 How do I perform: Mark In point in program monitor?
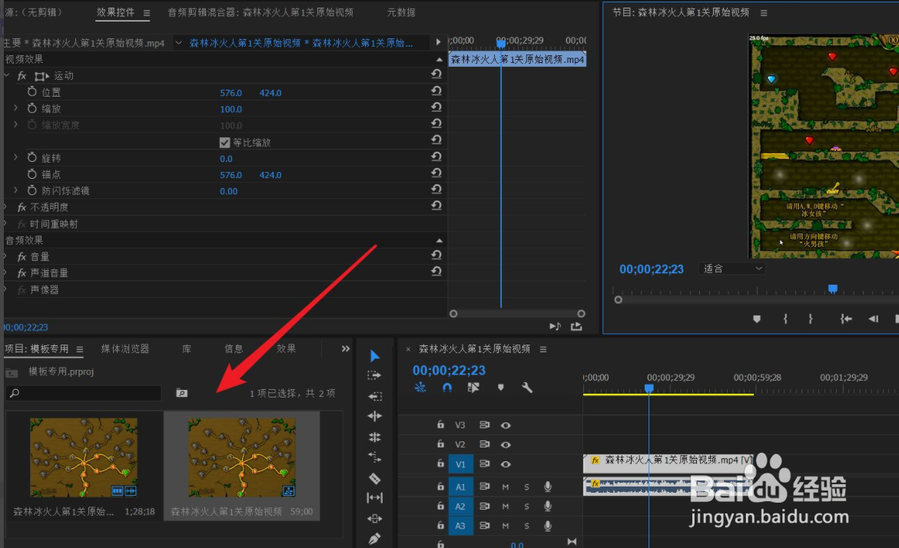point(785,319)
